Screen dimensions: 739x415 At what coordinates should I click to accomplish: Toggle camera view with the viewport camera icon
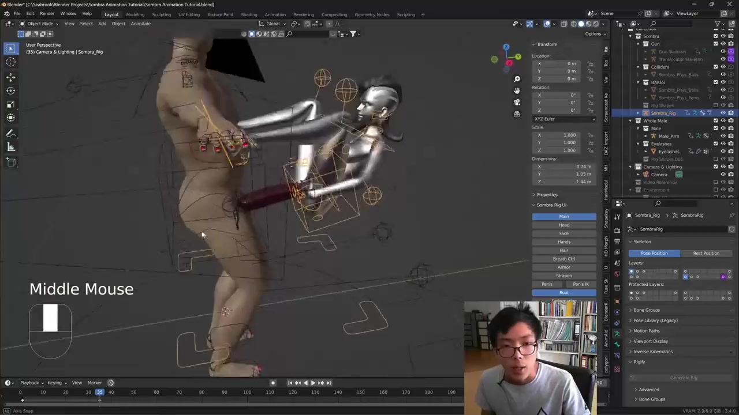pyautogui.click(x=517, y=102)
